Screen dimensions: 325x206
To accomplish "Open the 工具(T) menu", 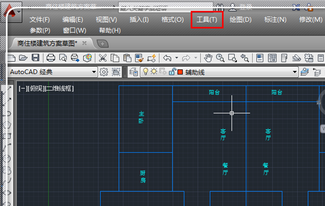I will coord(207,20).
